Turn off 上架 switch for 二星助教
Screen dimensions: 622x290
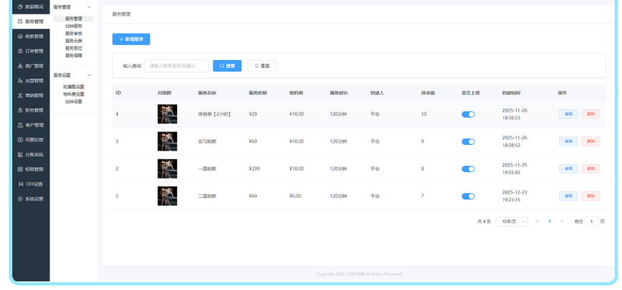pyautogui.click(x=468, y=196)
